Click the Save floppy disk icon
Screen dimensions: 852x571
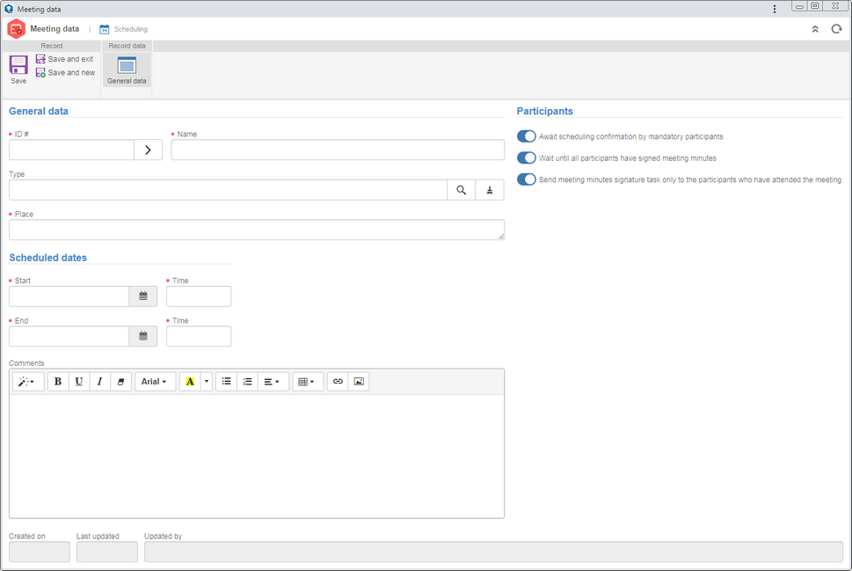(18, 65)
